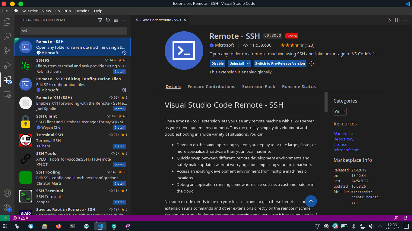This screenshot has height=231, width=412.
Task: Install the SSH Tooling extension
Action: tap(120, 183)
